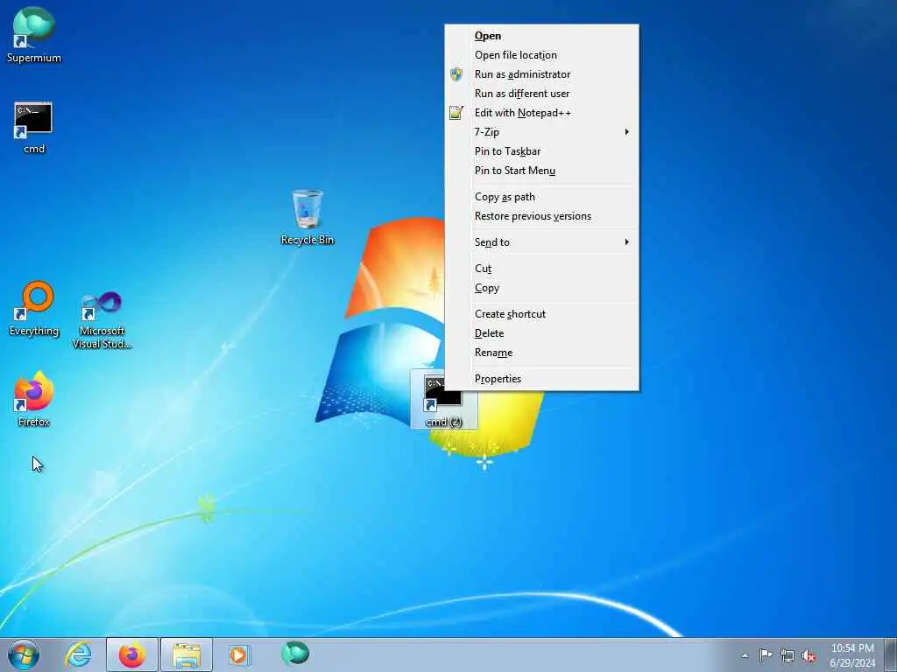Select the Everything search desktop shortcut
897x672 pixels.
point(34,309)
